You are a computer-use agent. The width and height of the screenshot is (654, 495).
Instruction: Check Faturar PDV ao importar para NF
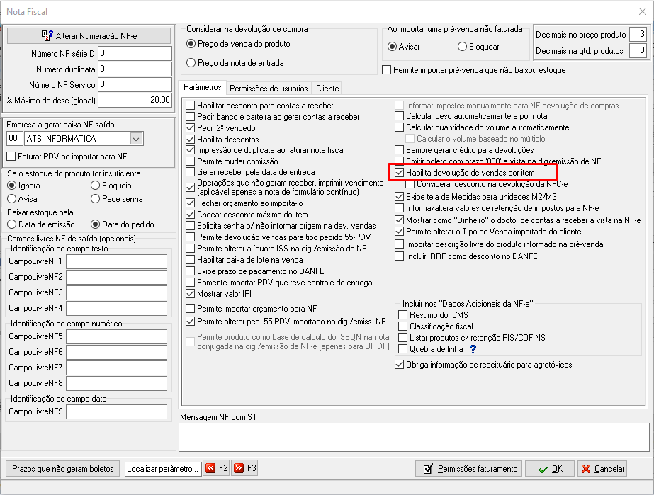tap(11, 157)
